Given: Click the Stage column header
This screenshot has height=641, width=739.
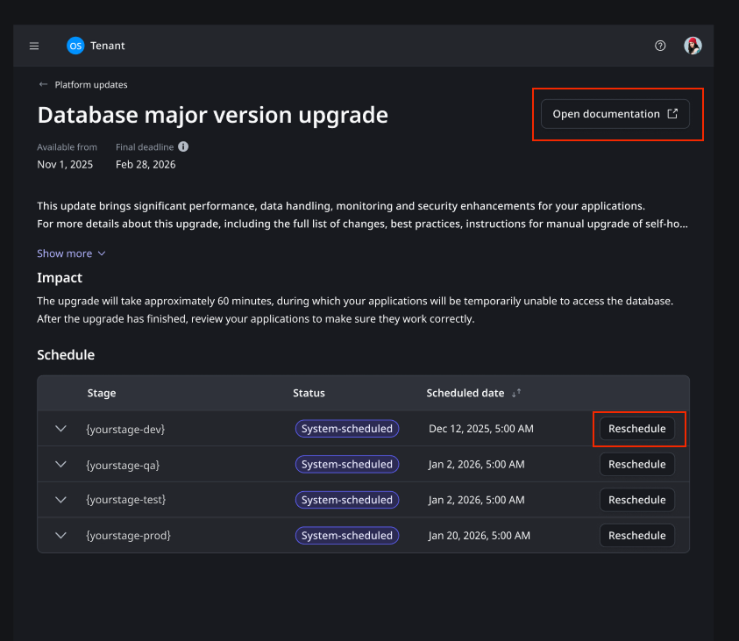Looking at the screenshot, I should [x=102, y=393].
